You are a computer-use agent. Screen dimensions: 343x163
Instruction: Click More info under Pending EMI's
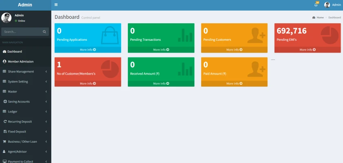tap(308, 50)
